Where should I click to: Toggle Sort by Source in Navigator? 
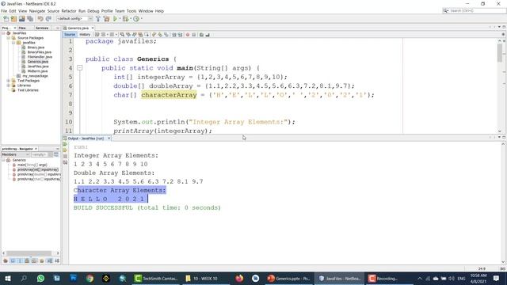pyautogui.click(x=57, y=260)
